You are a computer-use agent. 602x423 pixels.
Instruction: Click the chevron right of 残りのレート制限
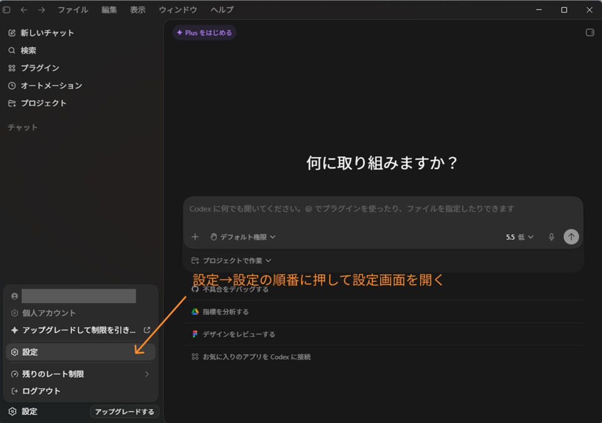(x=146, y=374)
